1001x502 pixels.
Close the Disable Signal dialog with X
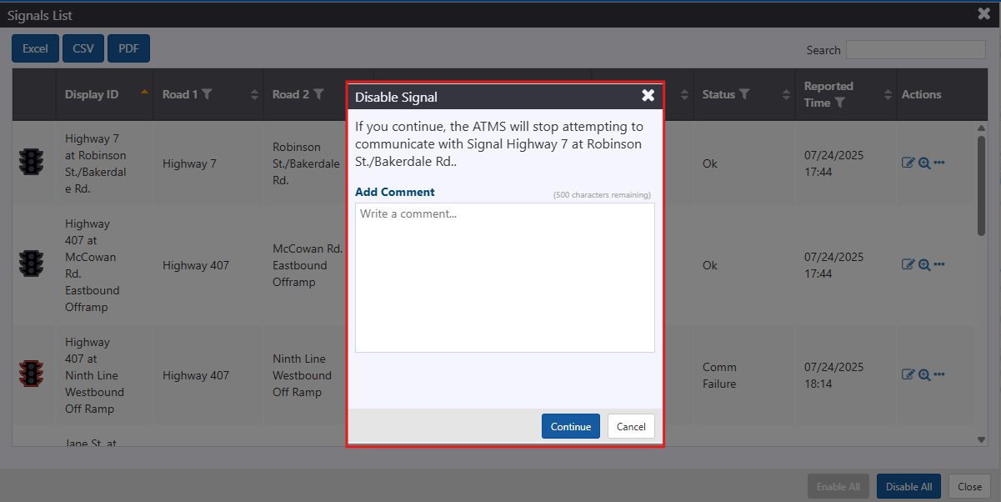(648, 96)
